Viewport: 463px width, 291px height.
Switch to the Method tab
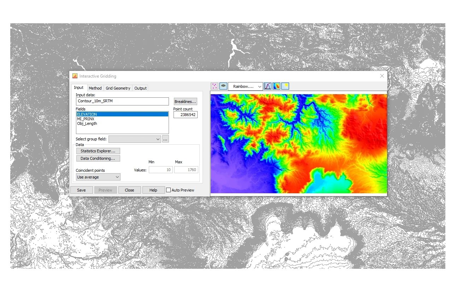(x=95, y=88)
